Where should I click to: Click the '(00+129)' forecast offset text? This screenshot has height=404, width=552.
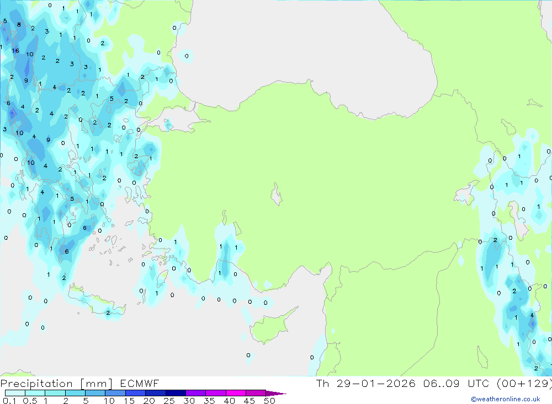pyautogui.click(x=524, y=384)
